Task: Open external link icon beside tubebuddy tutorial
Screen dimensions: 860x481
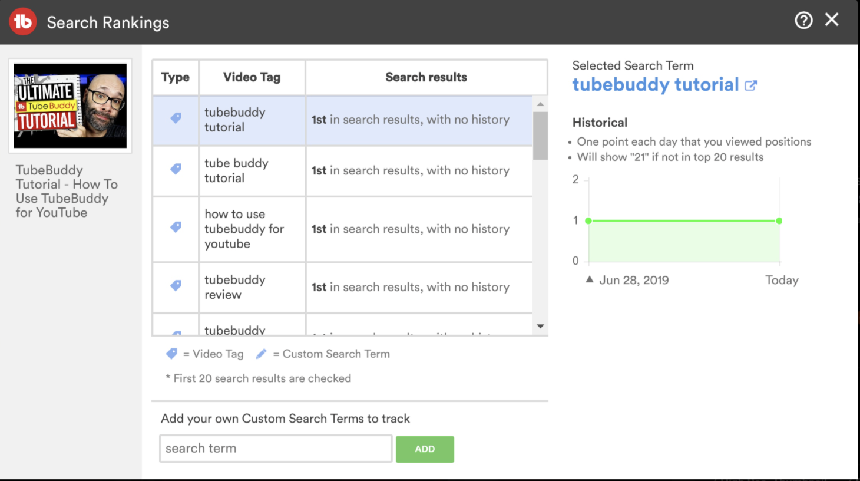Action: pyautogui.click(x=750, y=85)
